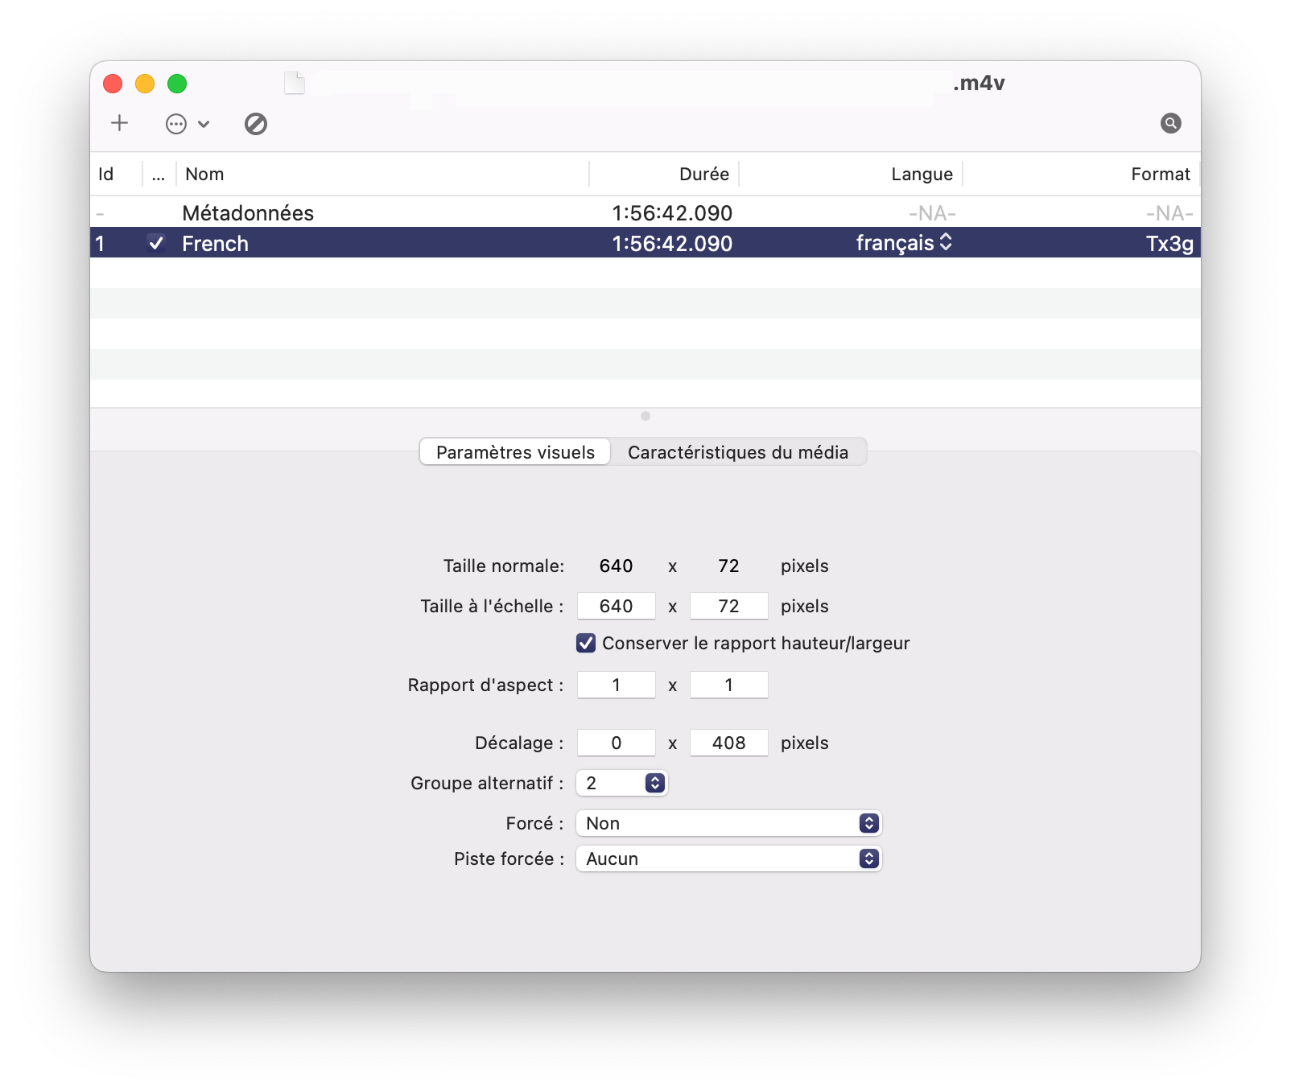
Task: Minimize the window with the yellow button
Action: (x=145, y=84)
